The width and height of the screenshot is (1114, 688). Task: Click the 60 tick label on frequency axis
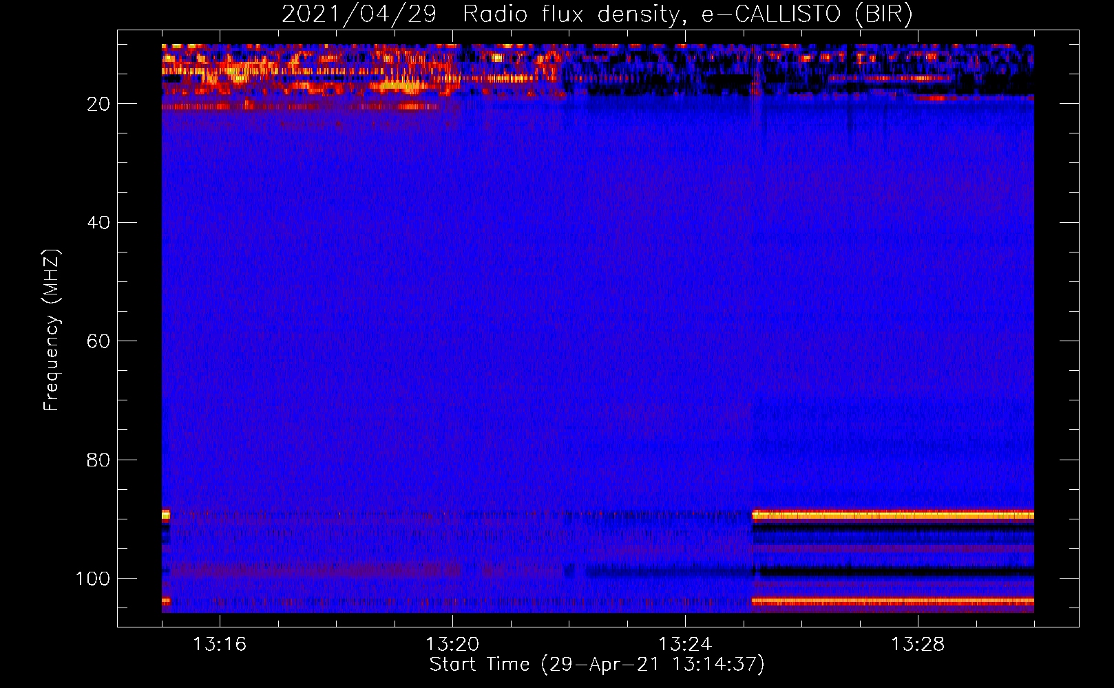(x=98, y=341)
